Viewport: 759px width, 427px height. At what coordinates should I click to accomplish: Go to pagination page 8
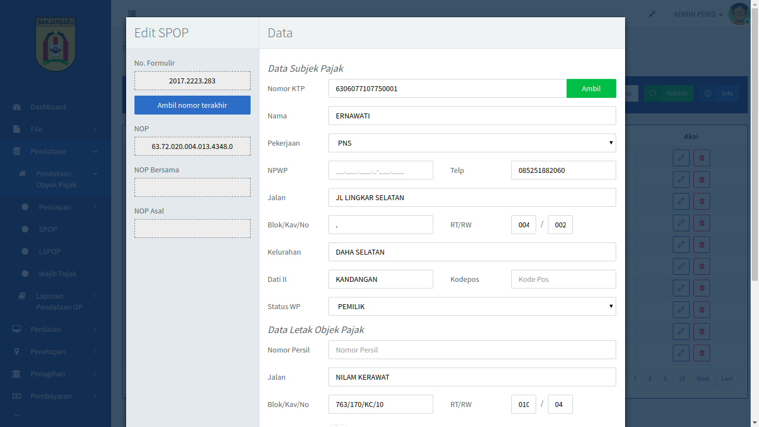click(x=650, y=379)
